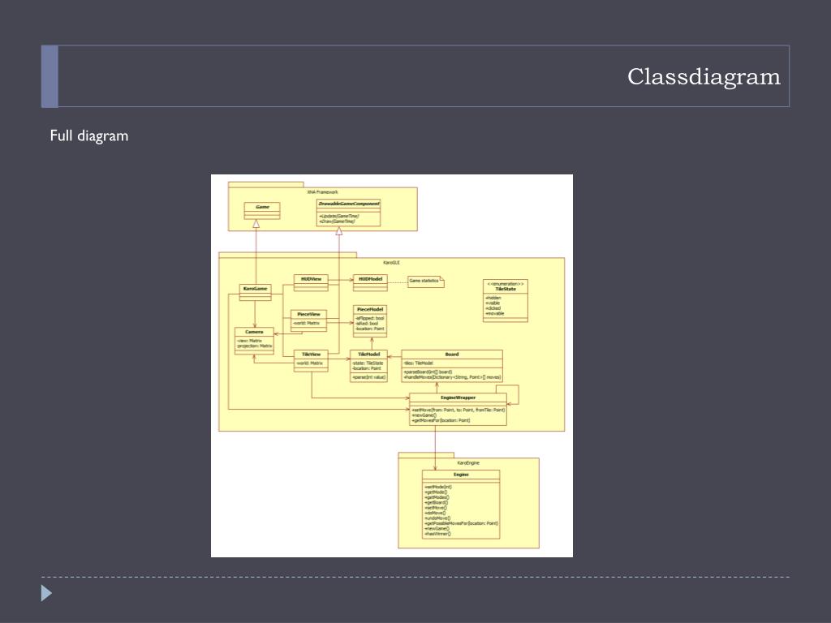Click the "Game statistics" note

[x=425, y=281]
